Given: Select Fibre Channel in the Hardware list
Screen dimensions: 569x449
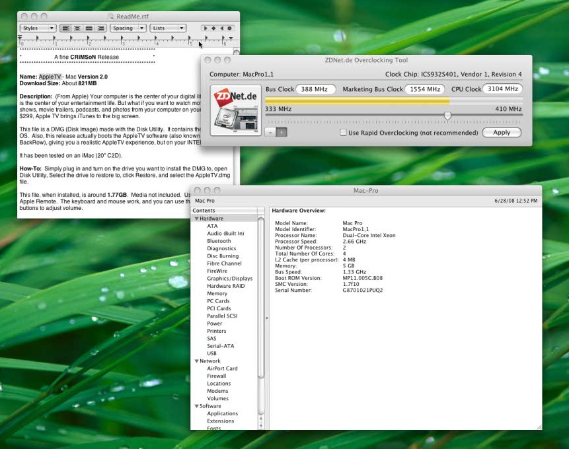Looking at the screenshot, I should [x=224, y=263].
